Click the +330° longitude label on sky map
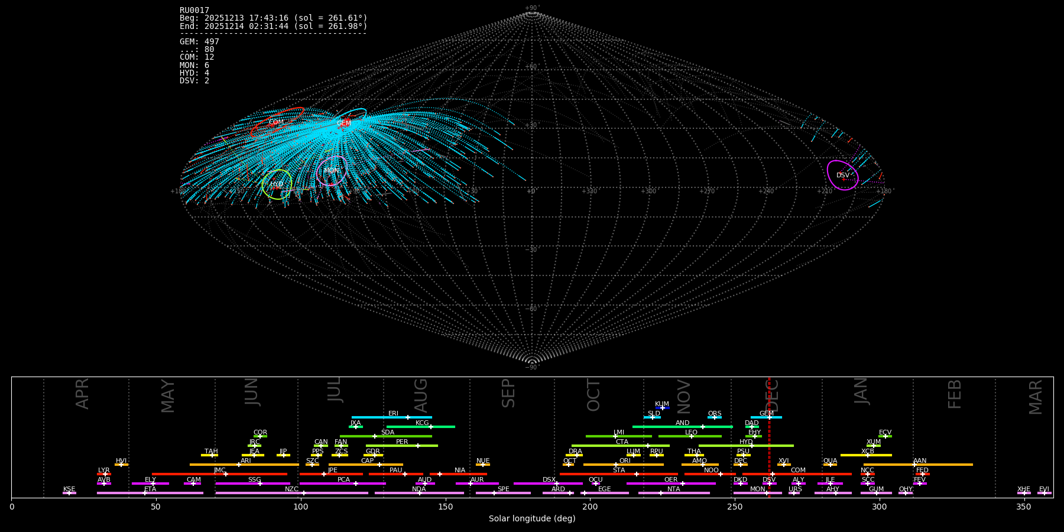 click(x=589, y=191)
